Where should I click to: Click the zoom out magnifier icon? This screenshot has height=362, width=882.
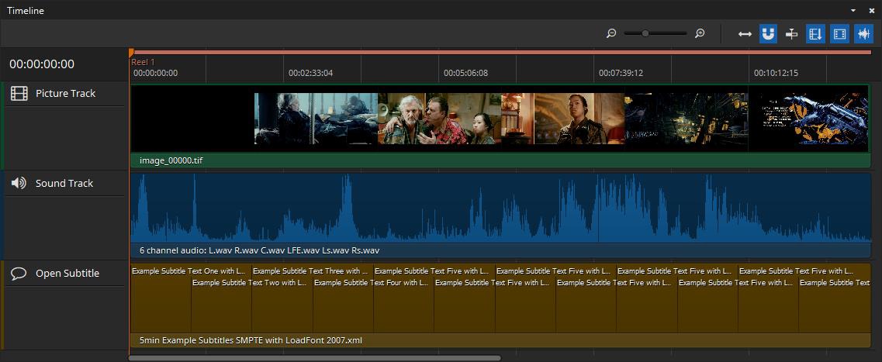click(x=611, y=33)
